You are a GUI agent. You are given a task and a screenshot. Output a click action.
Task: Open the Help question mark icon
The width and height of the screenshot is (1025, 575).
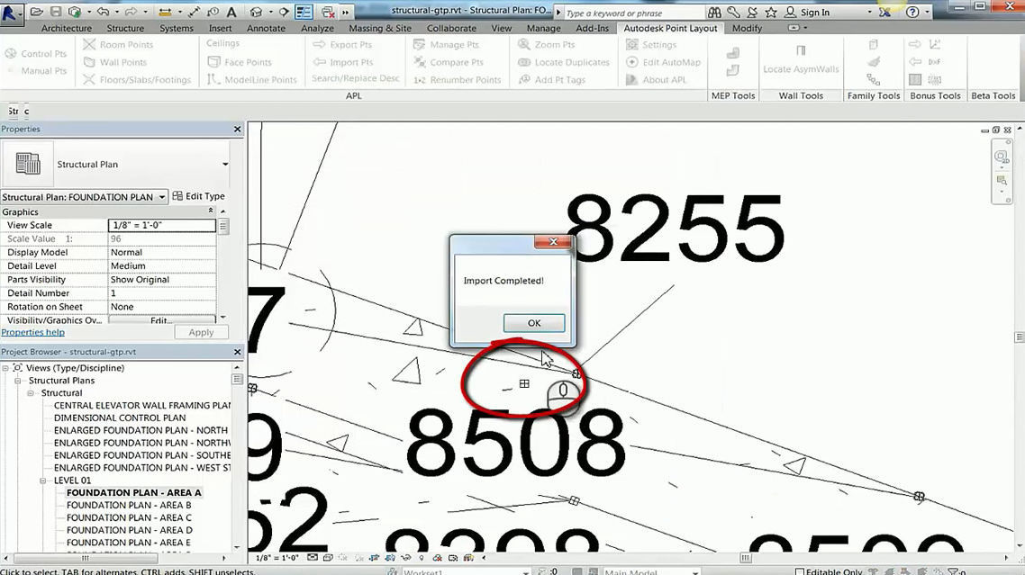(913, 13)
